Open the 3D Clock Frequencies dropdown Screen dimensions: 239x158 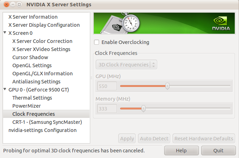(127, 65)
